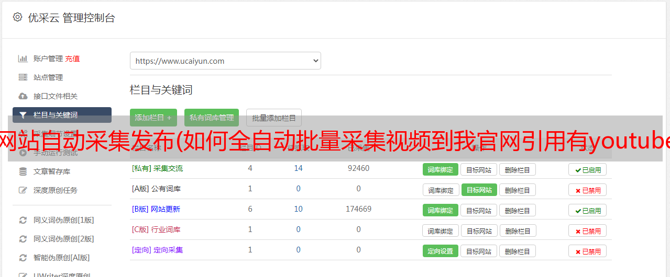Click the 栏目与关键词 page heading
Viewport: 670px width, 277px height.
click(161, 90)
